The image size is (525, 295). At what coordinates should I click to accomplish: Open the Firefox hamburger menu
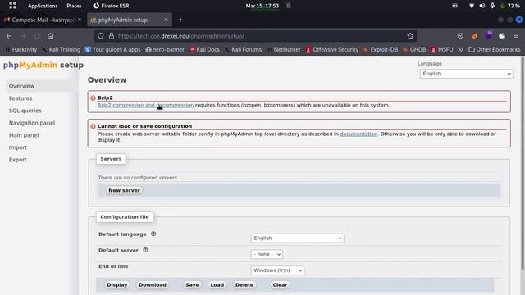click(x=516, y=36)
